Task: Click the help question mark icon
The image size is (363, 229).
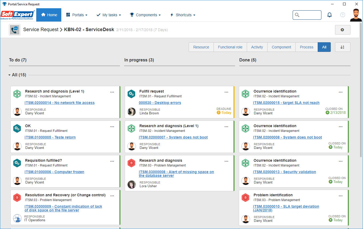Action: pyautogui.click(x=343, y=15)
